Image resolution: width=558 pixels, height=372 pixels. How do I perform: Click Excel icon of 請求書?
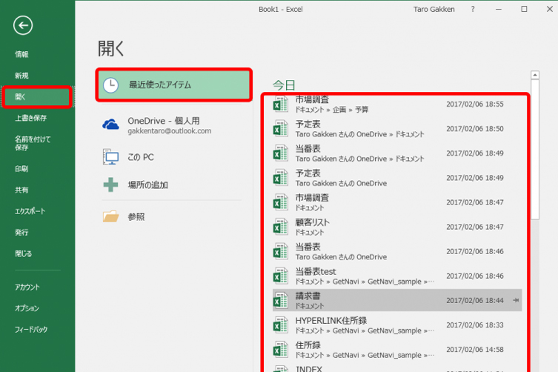tap(281, 301)
